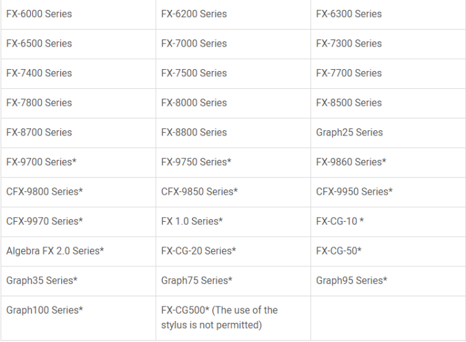
Task: Click the Graph25 Series entry
Action: click(x=349, y=133)
